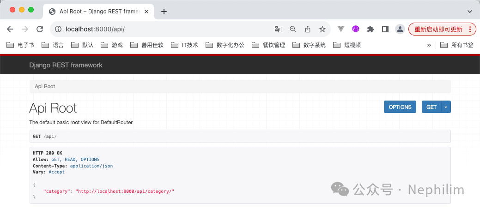Click the OPTIONS button
The image size is (480, 209).
[400, 107]
